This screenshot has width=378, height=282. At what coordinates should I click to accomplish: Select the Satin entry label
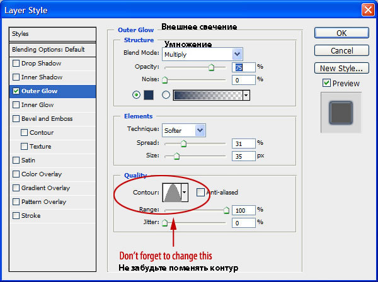(x=28, y=160)
